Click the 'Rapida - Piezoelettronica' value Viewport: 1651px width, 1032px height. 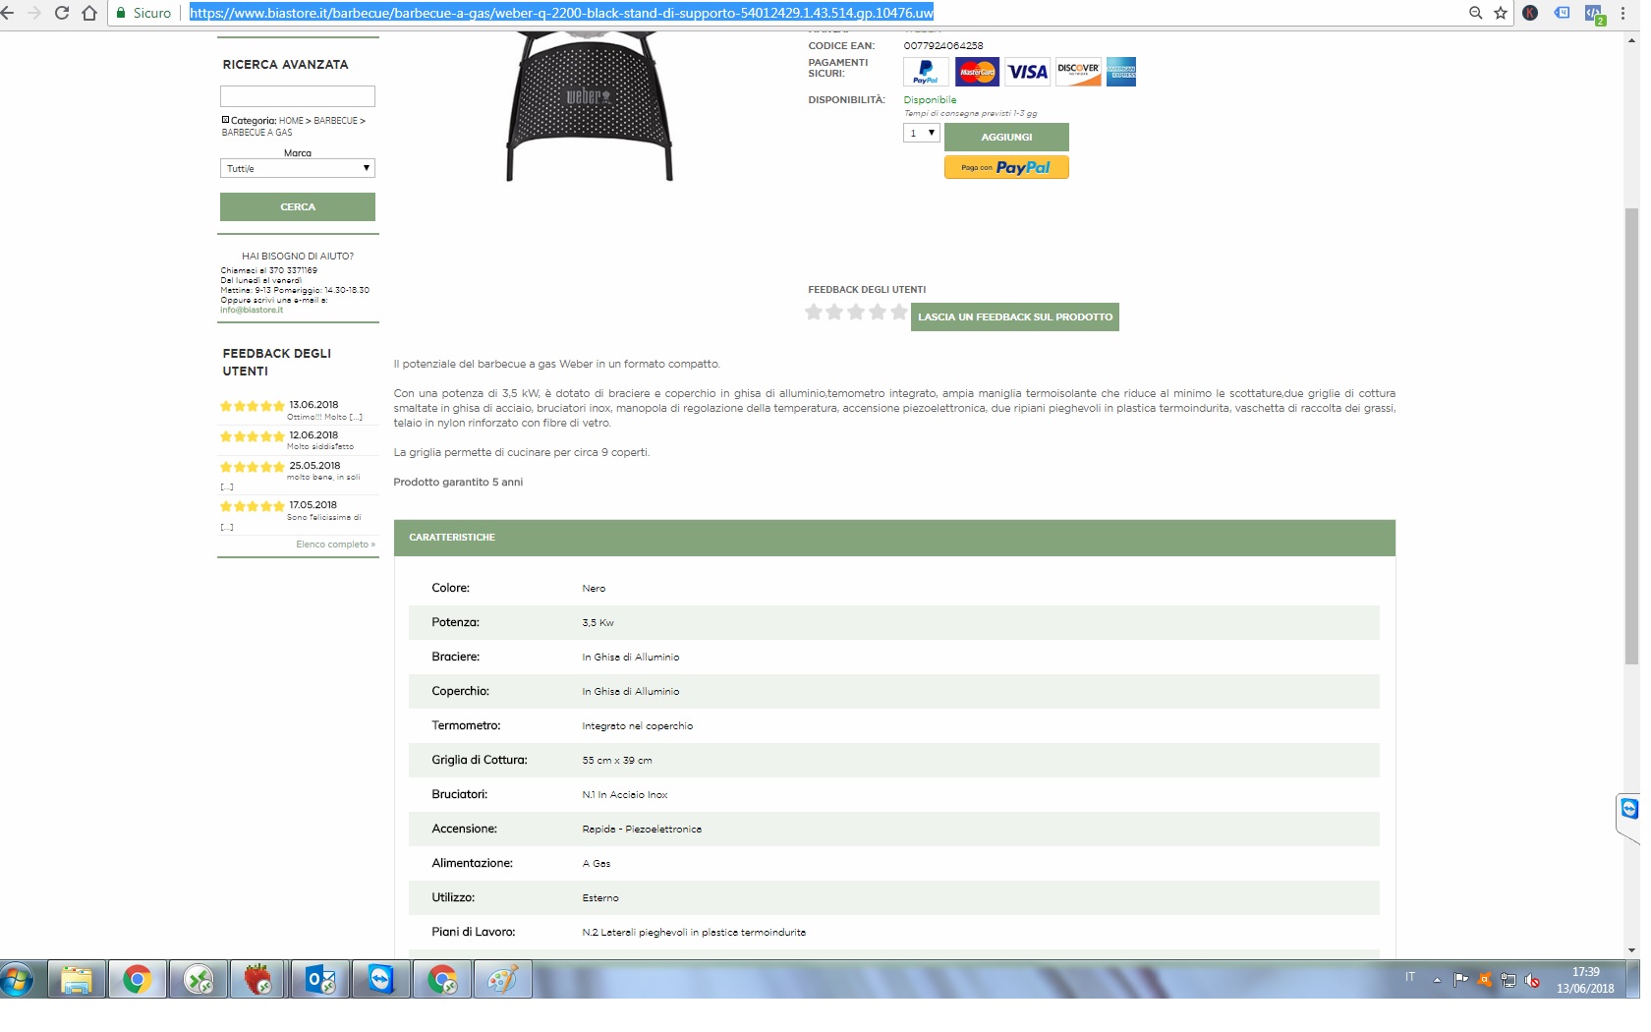pos(642,830)
